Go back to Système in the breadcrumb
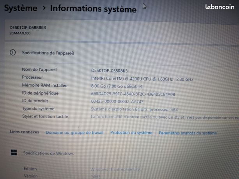Image resolution: width=239 pixels, height=179 pixels. pos(21,8)
